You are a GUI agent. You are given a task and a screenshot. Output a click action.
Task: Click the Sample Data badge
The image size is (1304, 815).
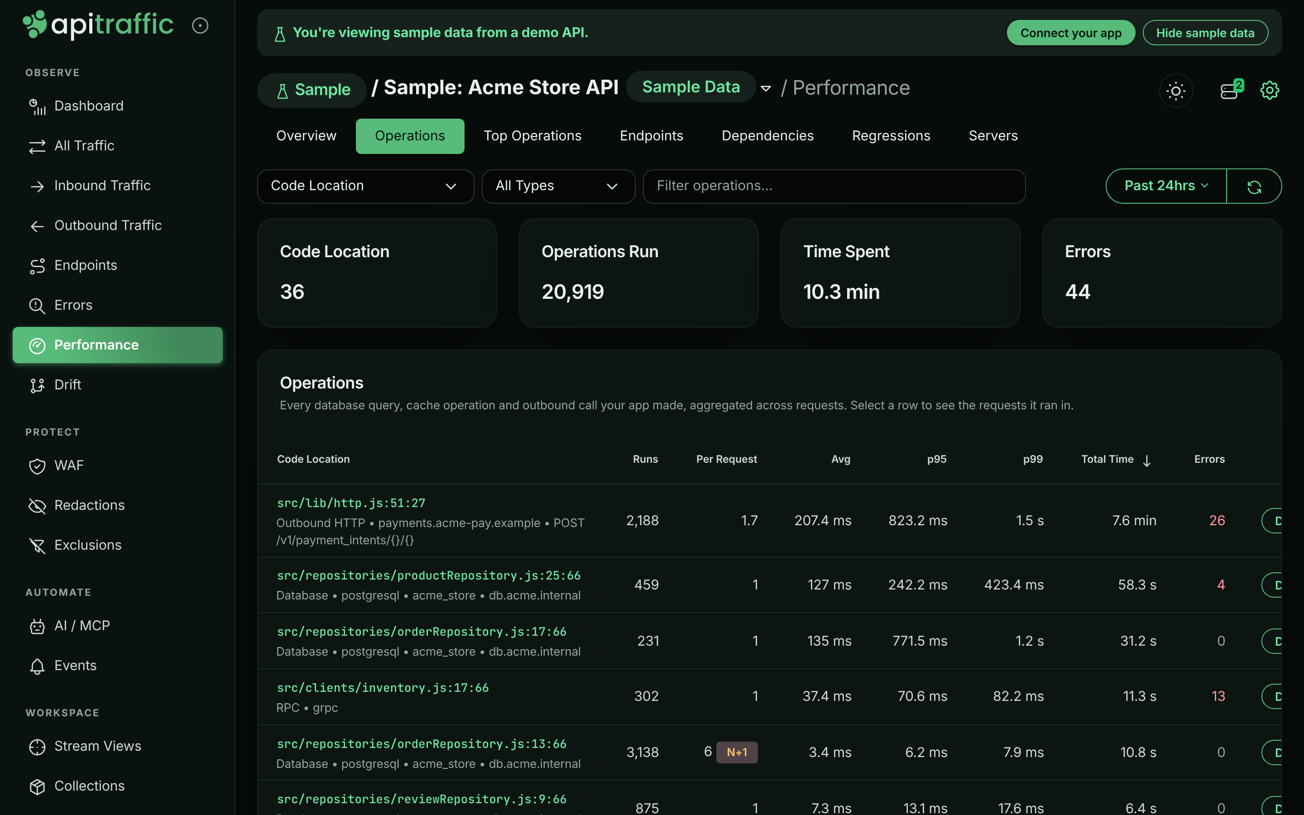pyautogui.click(x=690, y=87)
